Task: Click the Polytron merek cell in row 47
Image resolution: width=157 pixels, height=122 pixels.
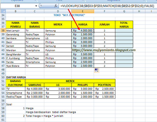Action: [58, 66]
